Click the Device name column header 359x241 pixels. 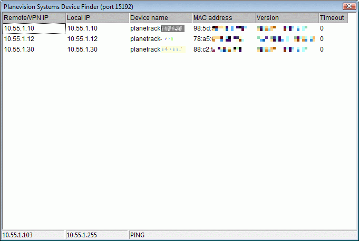(161, 18)
